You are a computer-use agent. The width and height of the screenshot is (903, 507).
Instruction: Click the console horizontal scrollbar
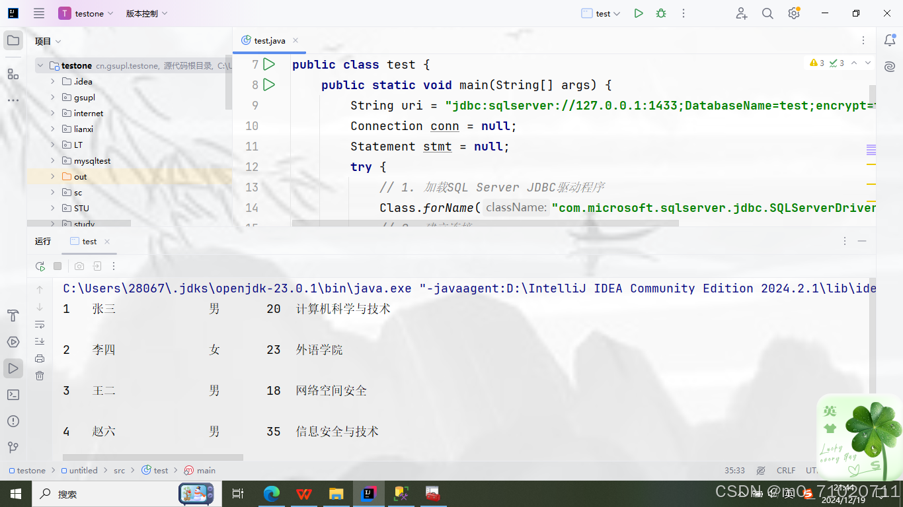point(153,457)
